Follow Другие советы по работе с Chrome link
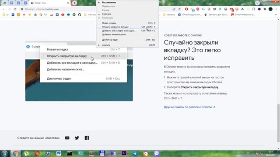This screenshot has width=280, height=157. tap(189, 107)
